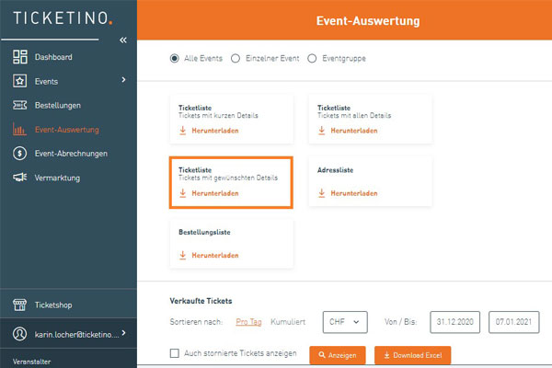Click the 31.12.2020 start date field
The height and width of the screenshot is (368, 552).
(x=454, y=322)
